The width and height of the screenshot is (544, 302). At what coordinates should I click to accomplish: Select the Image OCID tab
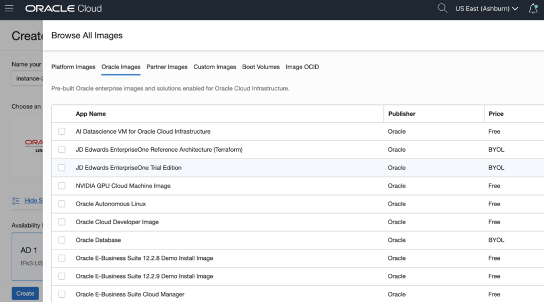tap(302, 67)
